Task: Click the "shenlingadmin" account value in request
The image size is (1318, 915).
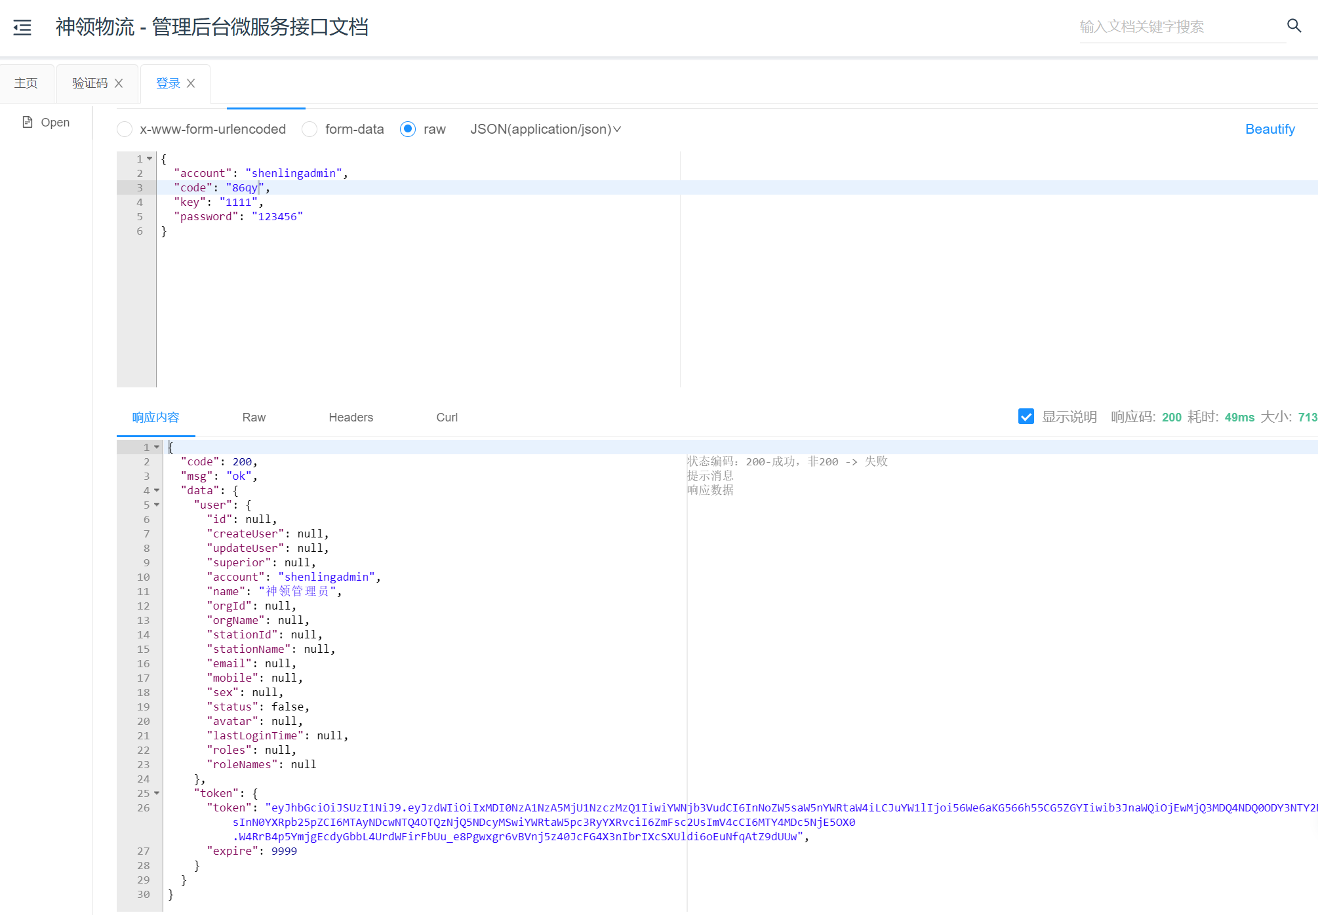Action: pos(294,173)
